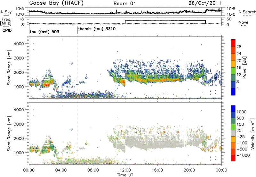Click the '3000' tick on the velocity panel
This screenshot has height=177, width=256.
pos(19,124)
